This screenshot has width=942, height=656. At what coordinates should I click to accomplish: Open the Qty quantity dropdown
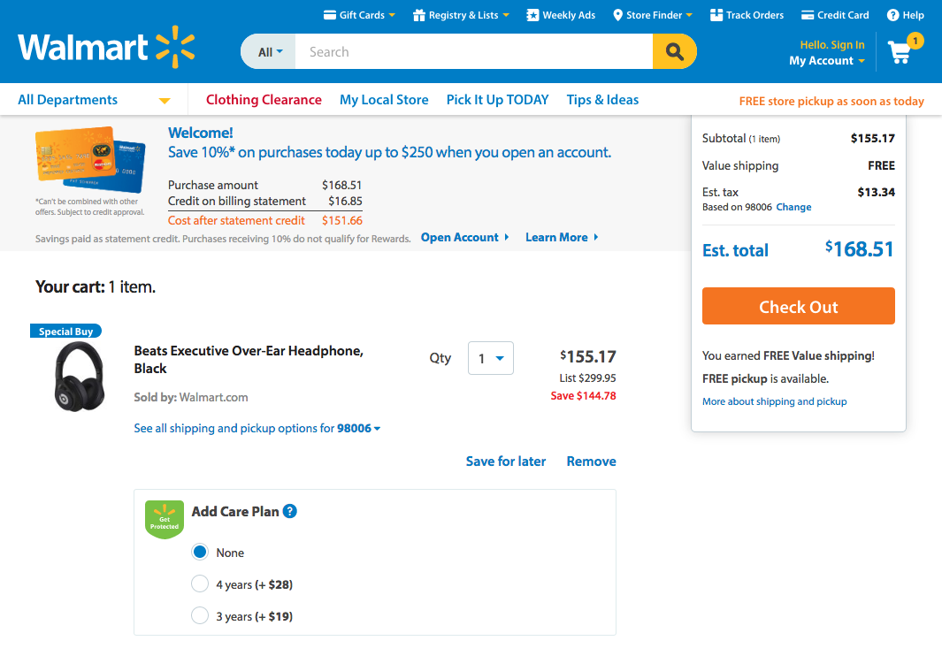pos(490,358)
